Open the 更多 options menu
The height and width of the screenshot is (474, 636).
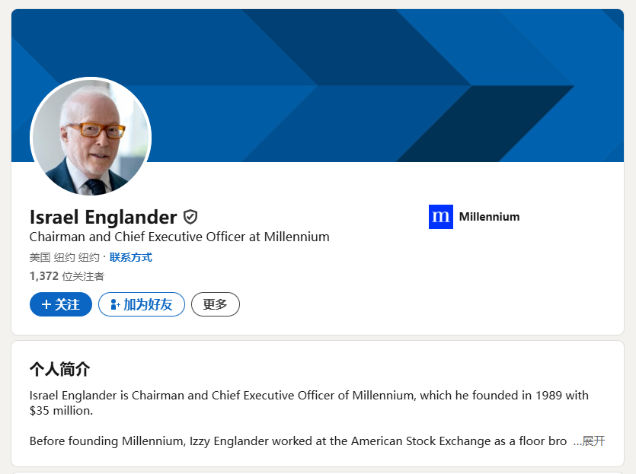pyautogui.click(x=216, y=304)
